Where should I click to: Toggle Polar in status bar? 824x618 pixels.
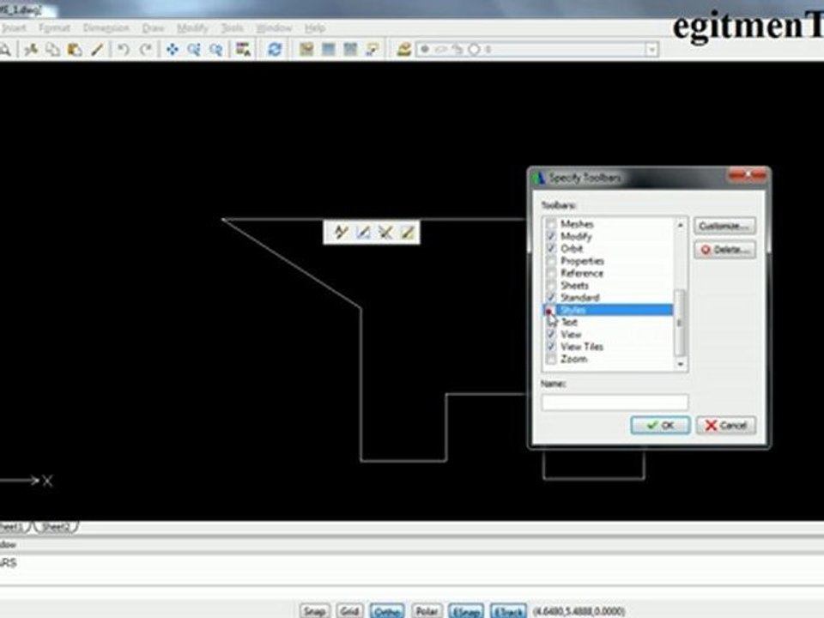[x=427, y=611]
